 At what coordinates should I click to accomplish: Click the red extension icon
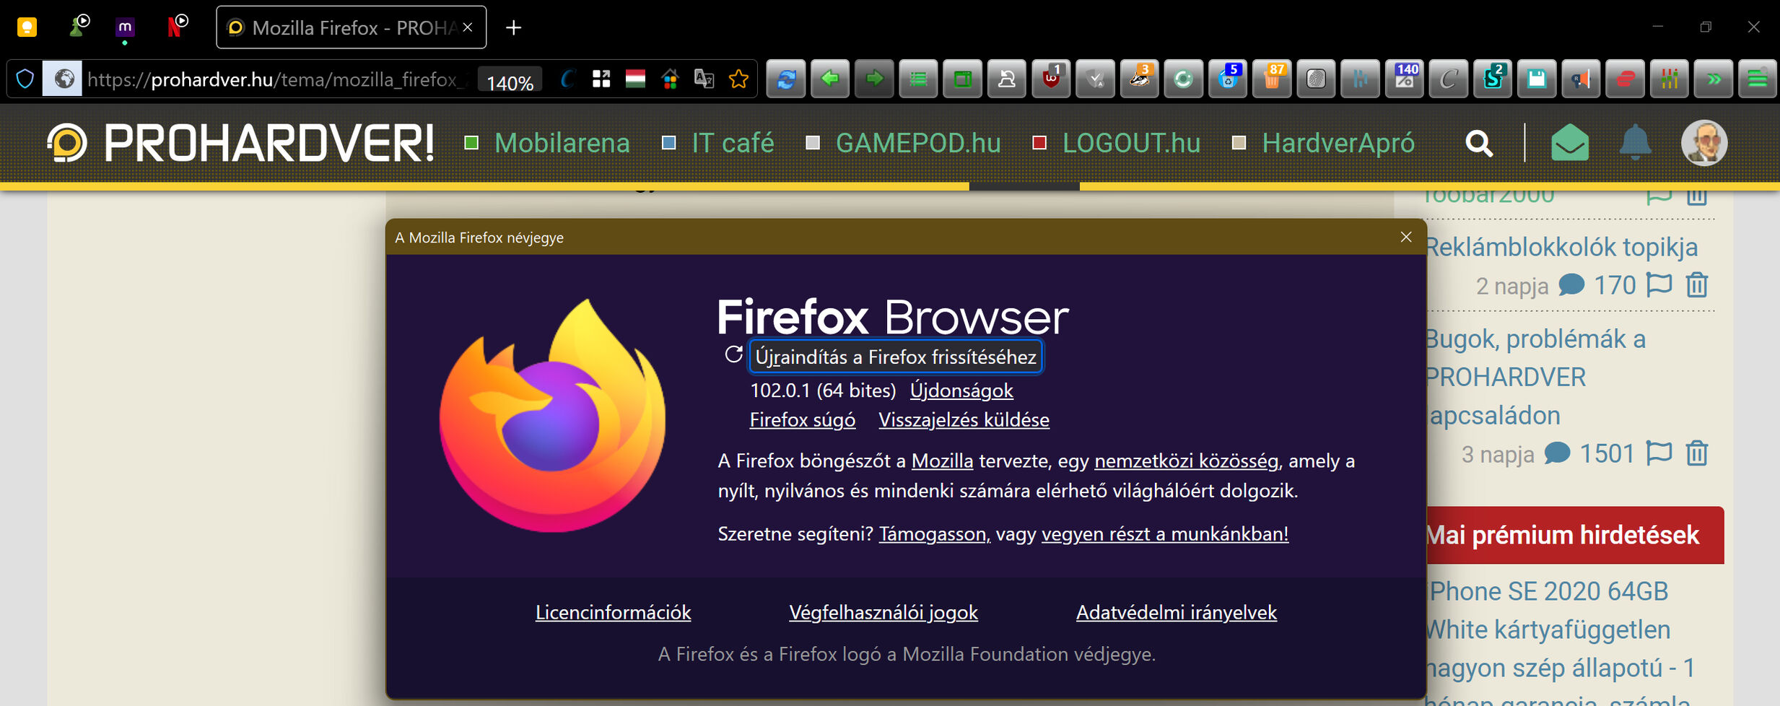(x=1626, y=79)
